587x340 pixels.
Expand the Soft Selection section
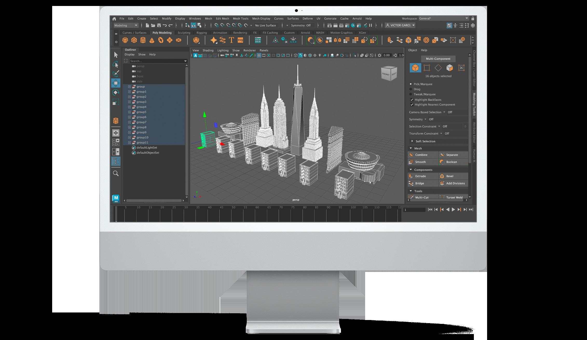[x=412, y=141]
